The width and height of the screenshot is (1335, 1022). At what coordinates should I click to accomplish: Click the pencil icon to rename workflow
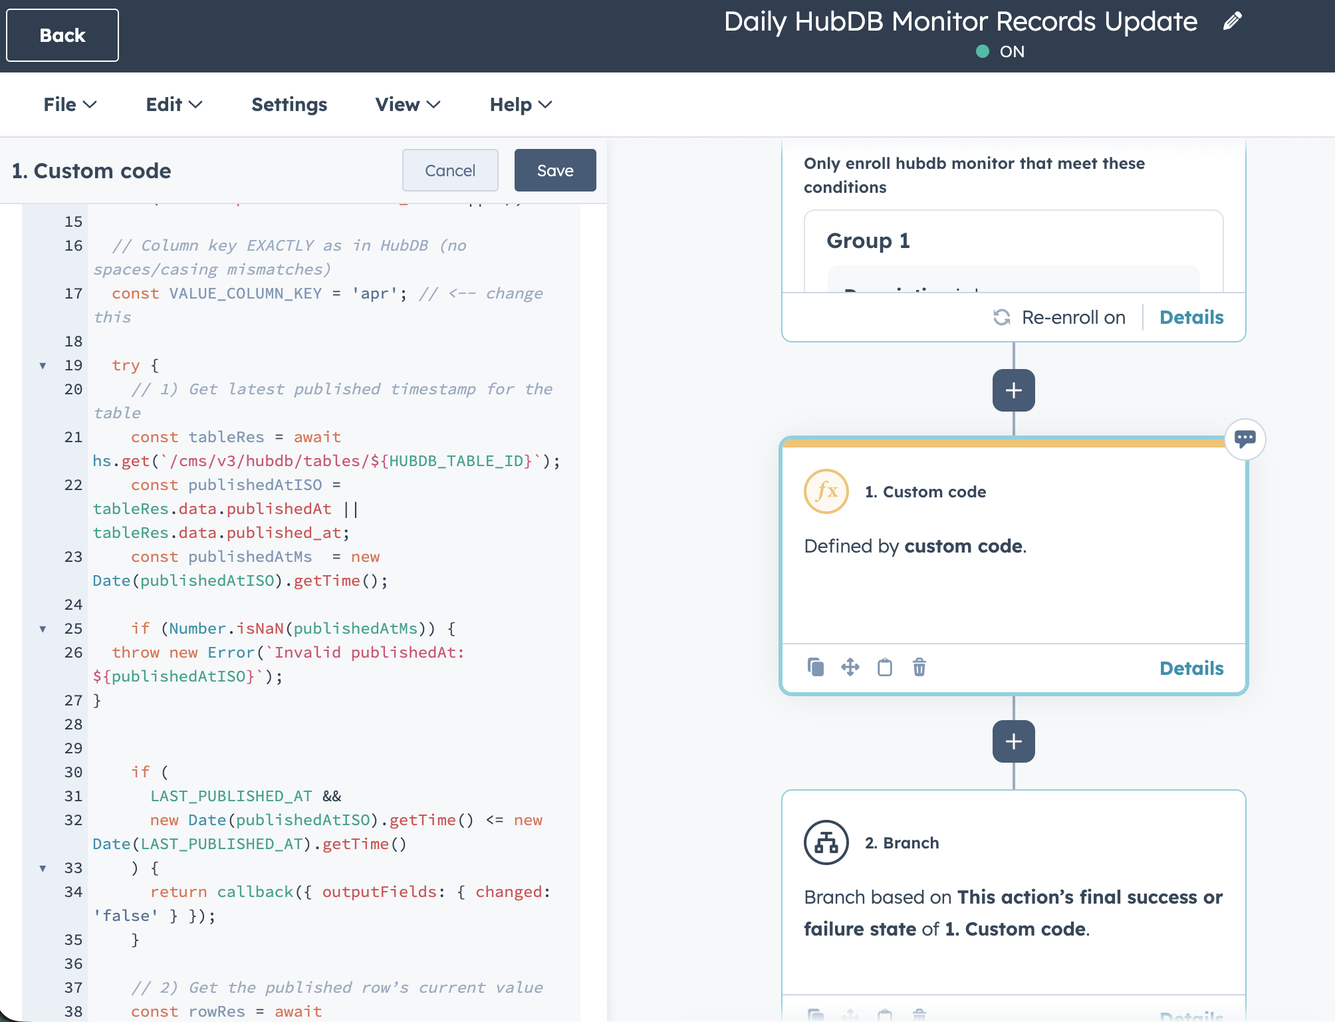coord(1232,22)
